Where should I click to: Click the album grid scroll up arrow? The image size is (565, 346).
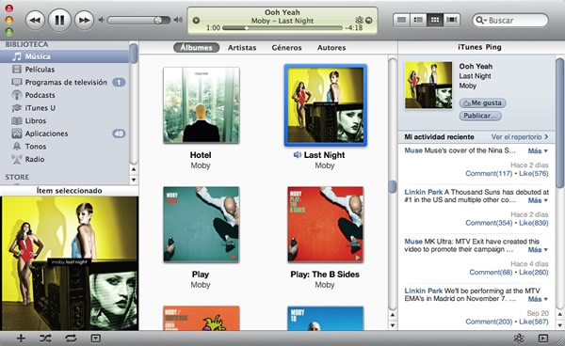coord(393,315)
